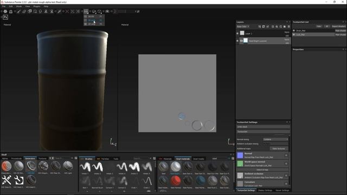
Task: Select the Clone tool icon
Action: [46, 11]
